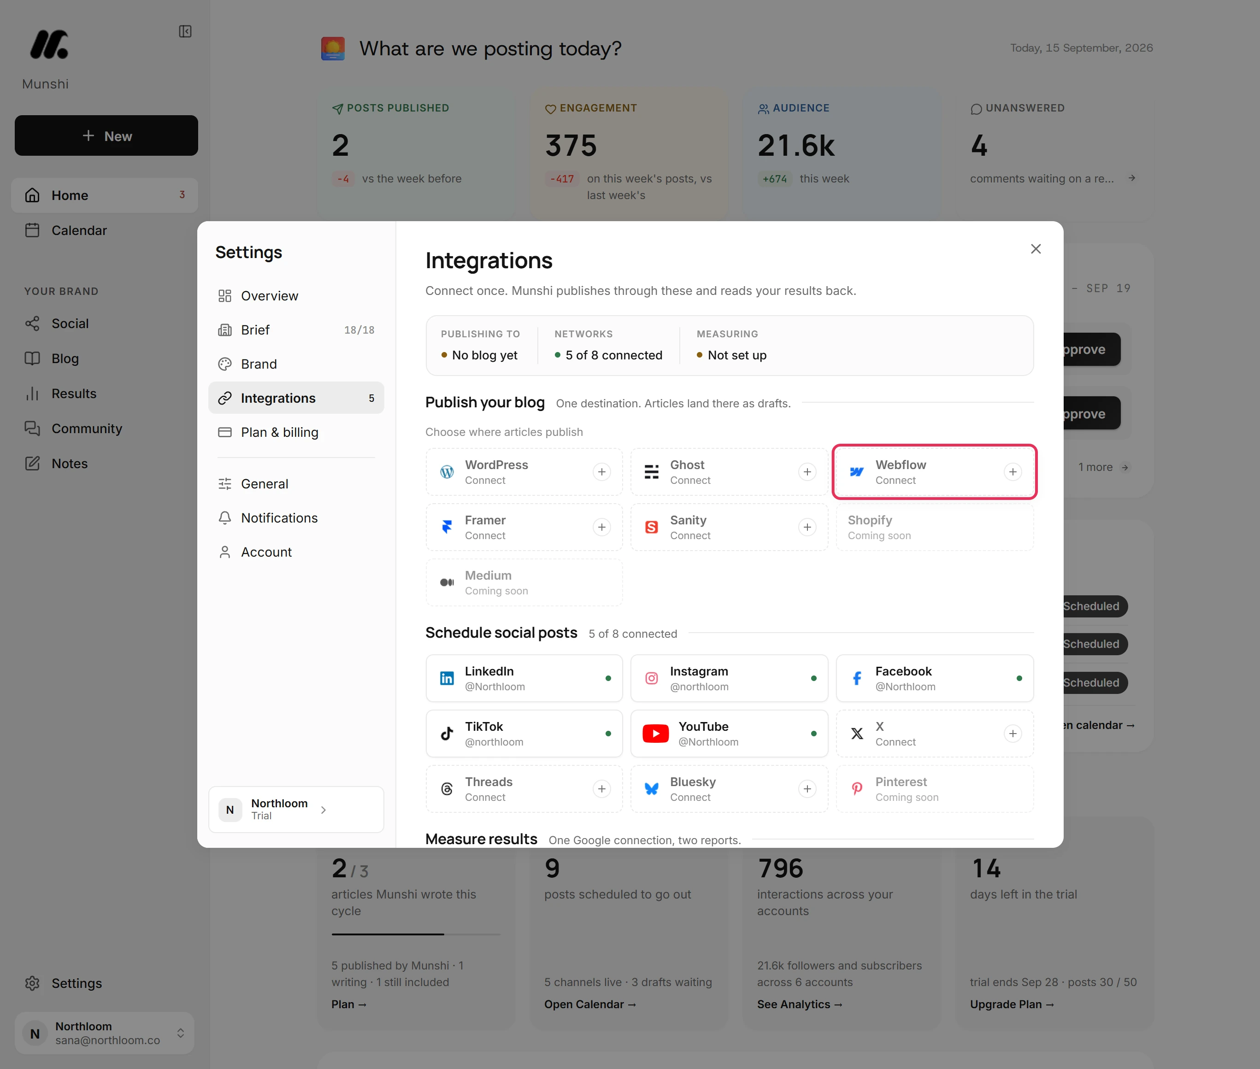Click the X logo icon
The width and height of the screenshot is (1260, 1069).
point(856,734)
